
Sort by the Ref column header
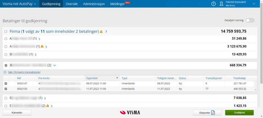coord(26,78)
